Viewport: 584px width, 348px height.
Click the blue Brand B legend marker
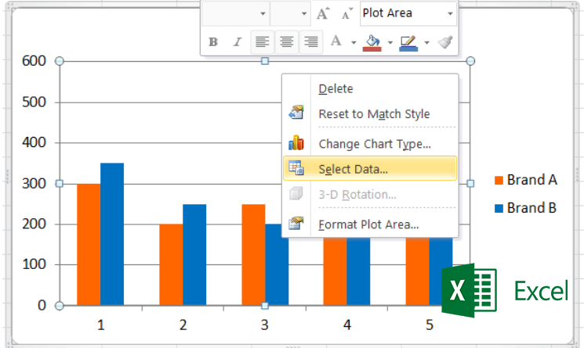point(499,208)
